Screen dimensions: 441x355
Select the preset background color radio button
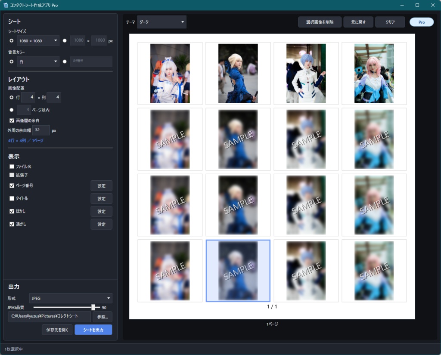click(12, 62)
